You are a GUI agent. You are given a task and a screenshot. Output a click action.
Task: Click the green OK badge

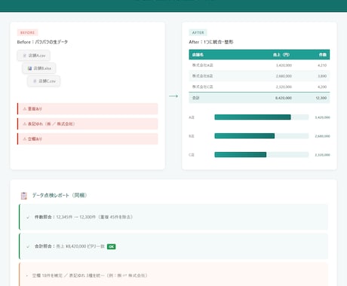pyautogui.click(x=111, y=247)
